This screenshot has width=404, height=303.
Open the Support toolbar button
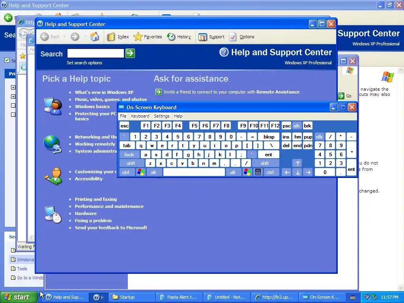click(211, 37)
